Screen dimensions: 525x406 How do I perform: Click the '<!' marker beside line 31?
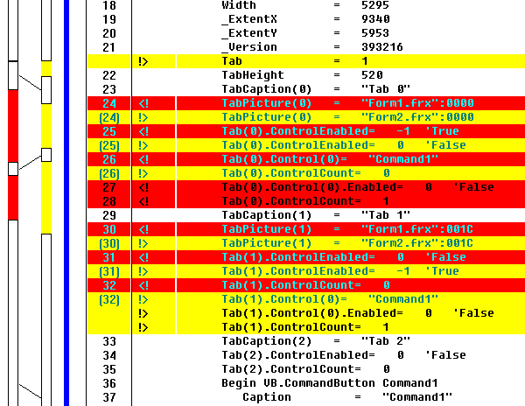click(143, 257)
